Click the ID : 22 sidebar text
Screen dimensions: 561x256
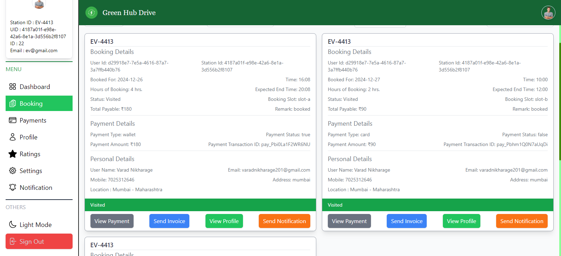tap(17, 43)
